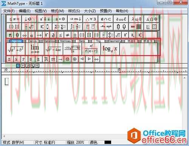
Task: Insert the double-struck Z symbol
Action: [9, 59]
